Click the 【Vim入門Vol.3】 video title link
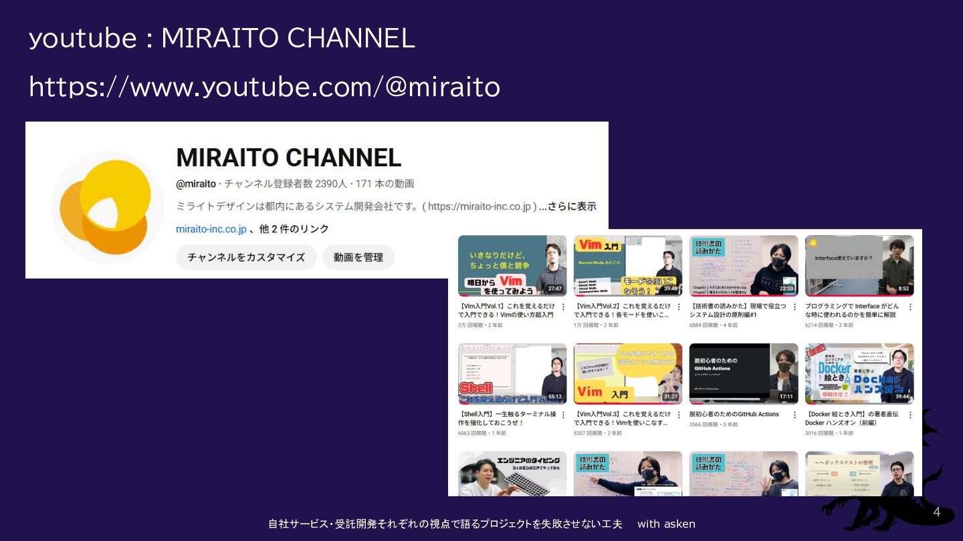The height and width of the screenshot is (541, 963). click(623, 418)
